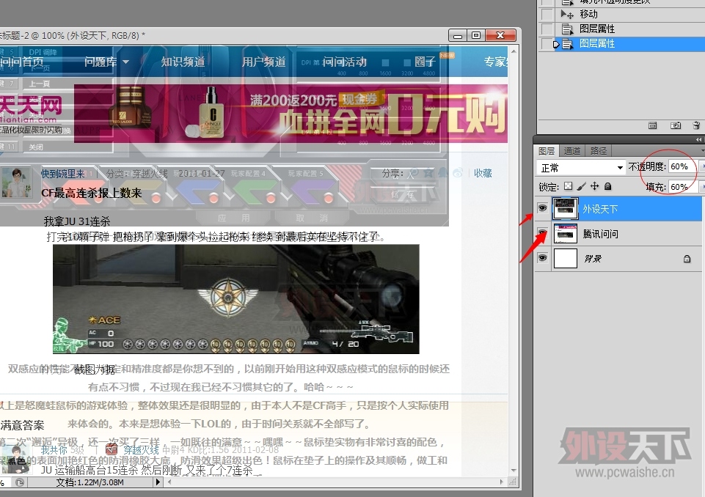Open the 正常 blend mode dropdown
Screen dimensions: 705x497
pyautogui.click(x=581, y=168)
